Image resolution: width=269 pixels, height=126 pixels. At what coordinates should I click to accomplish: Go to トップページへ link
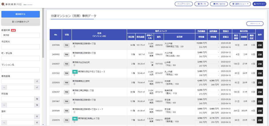[x=184, y=4]
